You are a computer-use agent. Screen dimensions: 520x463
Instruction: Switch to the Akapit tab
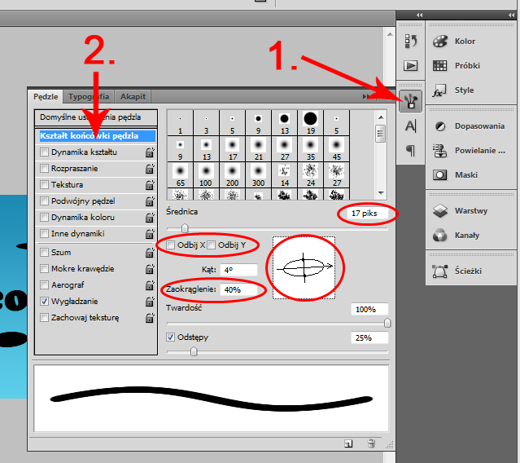point(133,96)
